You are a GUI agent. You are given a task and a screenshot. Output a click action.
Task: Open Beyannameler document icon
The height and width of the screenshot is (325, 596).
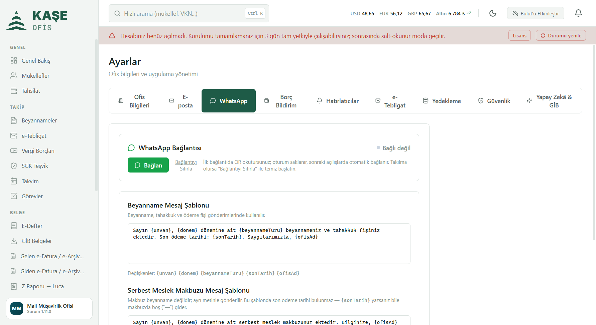pyautogui.click(x=14, y=120)
